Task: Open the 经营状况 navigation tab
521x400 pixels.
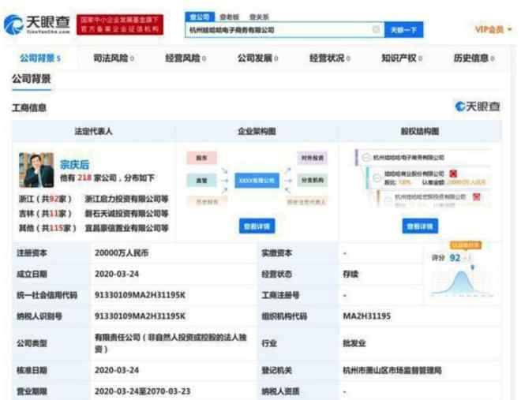Action: [330, 58]
